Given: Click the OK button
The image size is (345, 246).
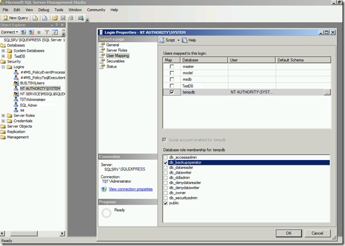Looking at the screenshot, I should tap(289, 233).
